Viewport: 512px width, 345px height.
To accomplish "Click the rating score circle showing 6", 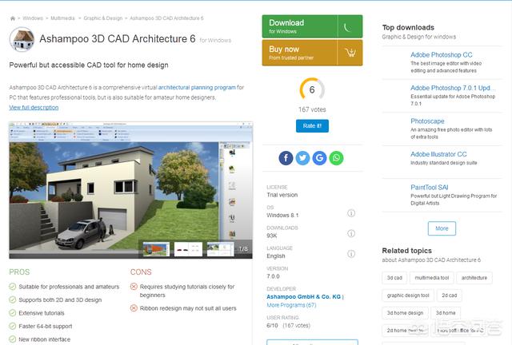I will coord(312,89).
